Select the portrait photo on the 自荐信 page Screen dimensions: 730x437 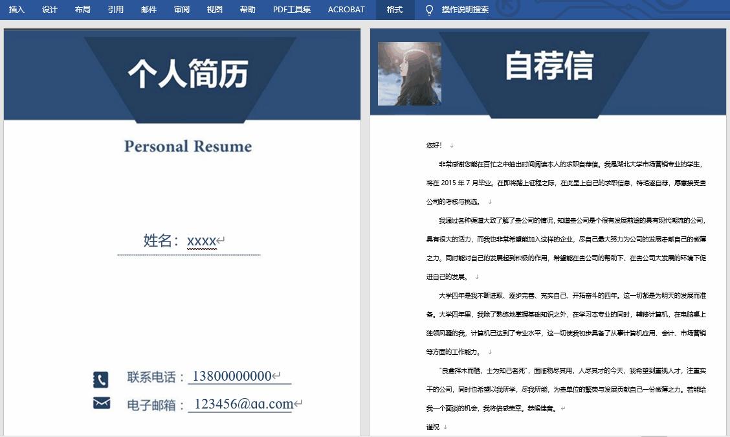click(x=409, y=73)
